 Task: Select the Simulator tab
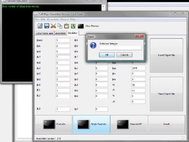click(x=73, y=33)
